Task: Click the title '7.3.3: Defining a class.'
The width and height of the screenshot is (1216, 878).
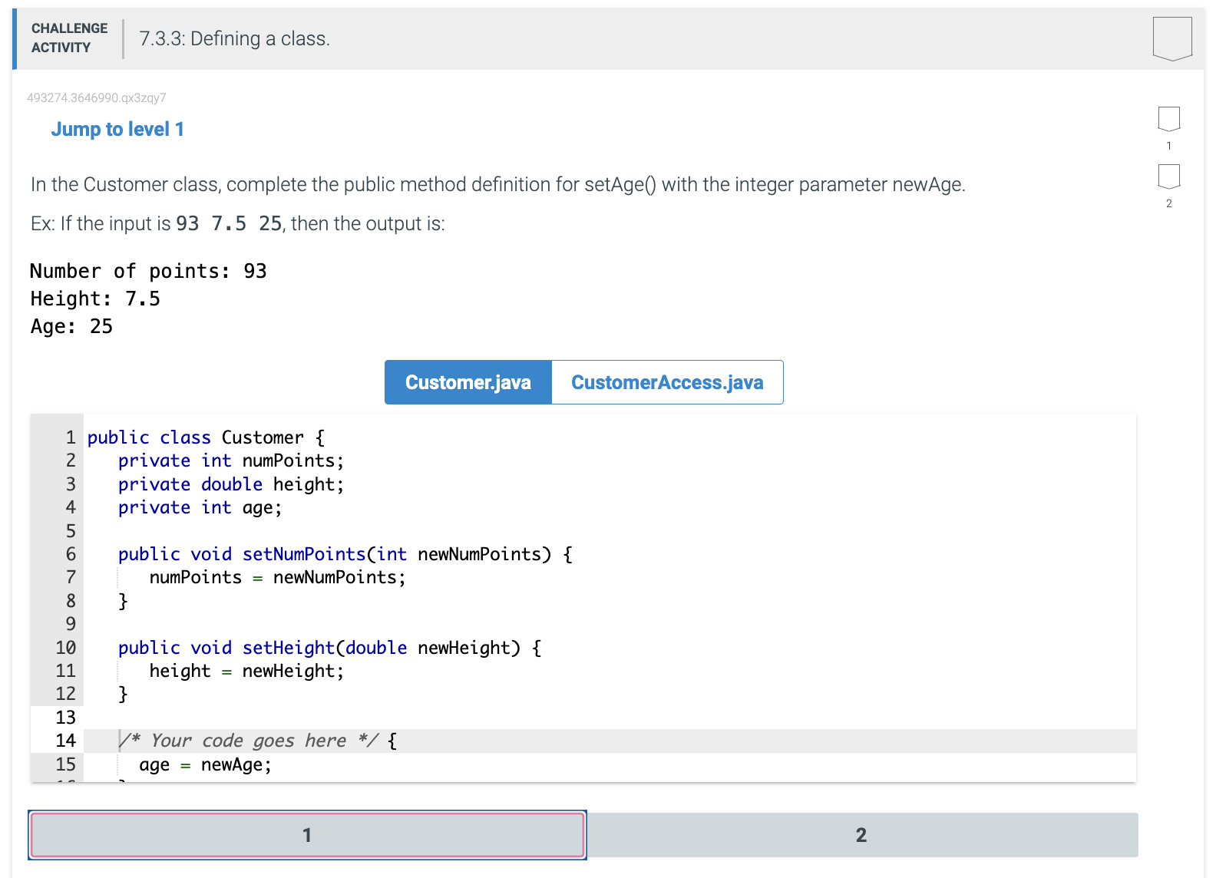Action: (x=235, y=38)
